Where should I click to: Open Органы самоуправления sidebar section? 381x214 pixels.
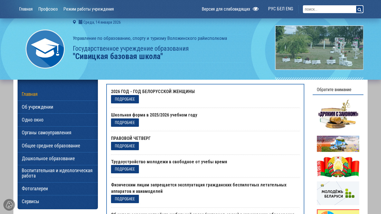[58, 133]
